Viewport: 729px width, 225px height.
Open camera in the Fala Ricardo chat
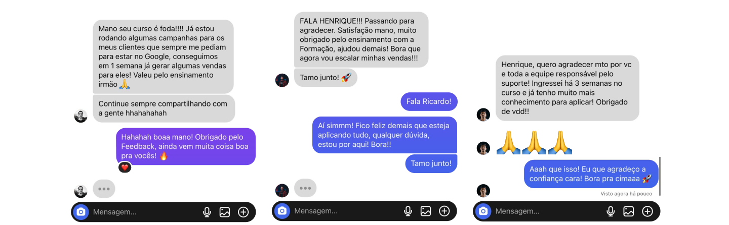tap(282, 211)
